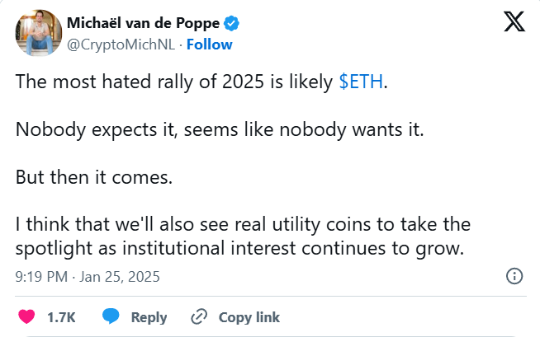
Task: Click the chain link copy icon
Action: coord(199,316)
